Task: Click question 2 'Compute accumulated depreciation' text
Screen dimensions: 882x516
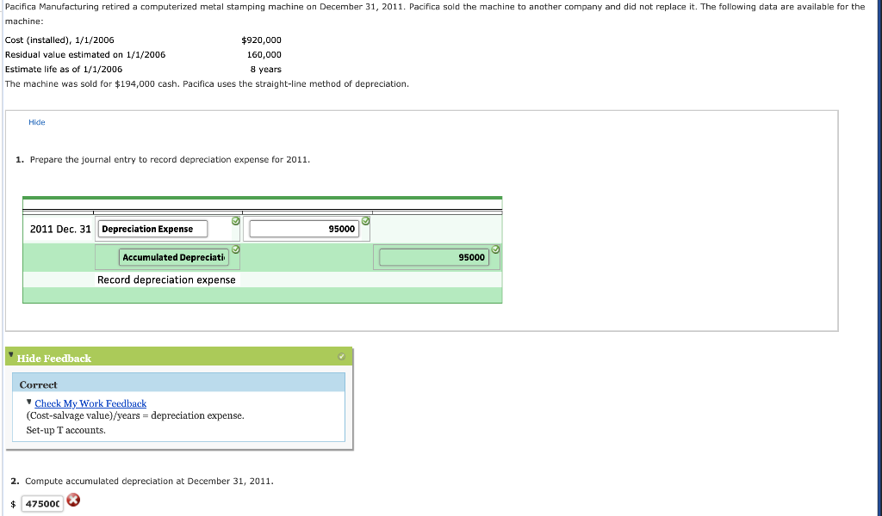Action: pos(149,482)
